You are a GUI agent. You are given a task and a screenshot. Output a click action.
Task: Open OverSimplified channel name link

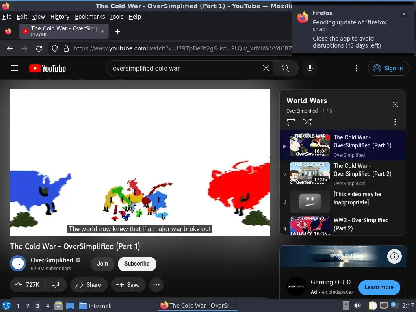(52, 260)
